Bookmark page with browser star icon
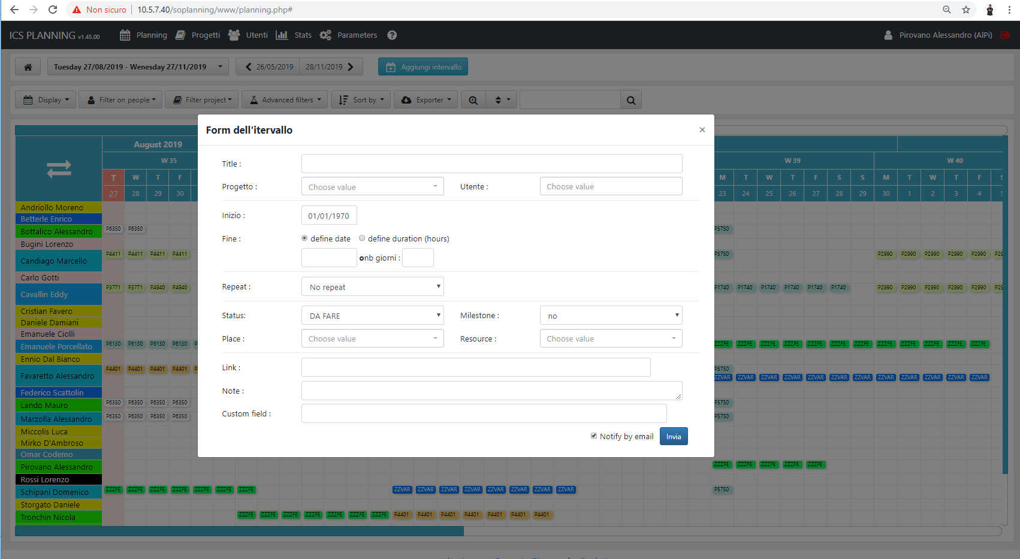The height and width of the screenshot is (559, 1020). coord(966,10)
